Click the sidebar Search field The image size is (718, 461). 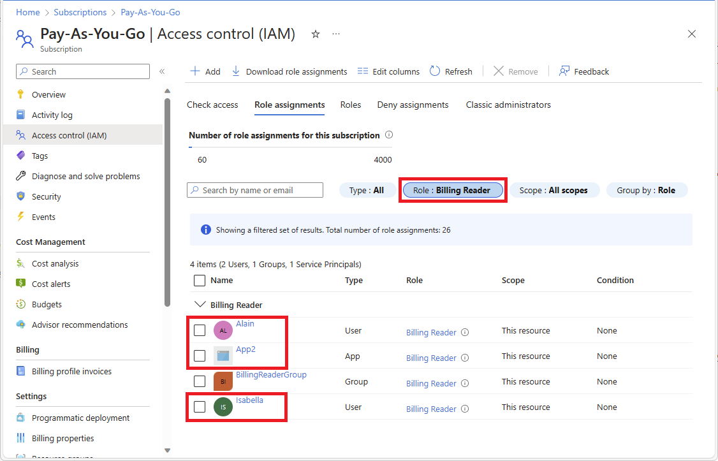coord(83,71)
